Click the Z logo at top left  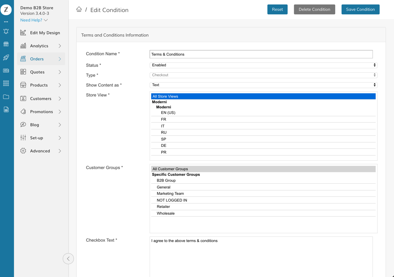pyautogui.click(x=6, y=10)
